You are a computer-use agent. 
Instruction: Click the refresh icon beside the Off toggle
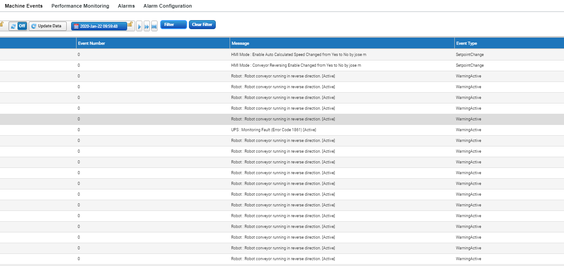click(13, 26)
